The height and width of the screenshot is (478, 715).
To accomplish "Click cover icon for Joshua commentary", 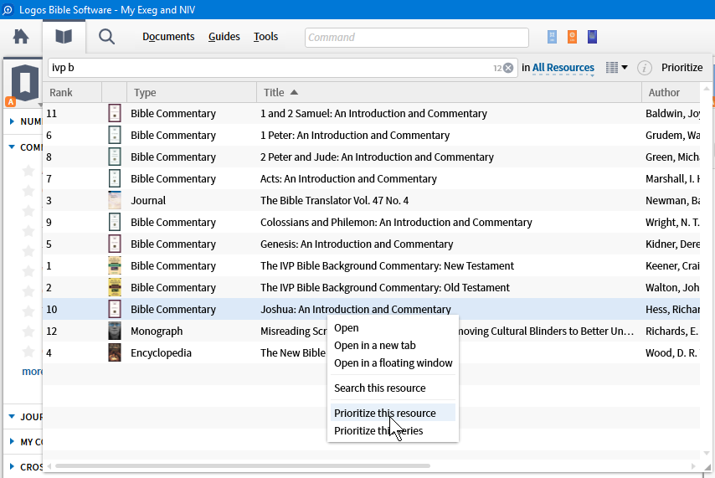I will (115, 309).
